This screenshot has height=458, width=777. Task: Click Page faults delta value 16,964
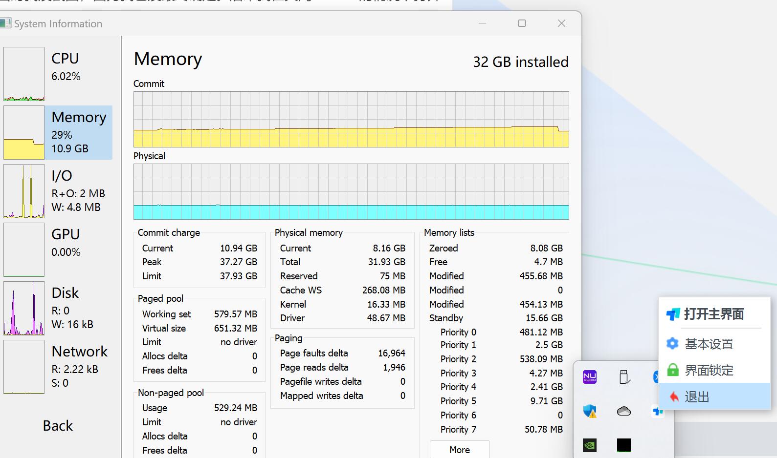point(391,354)
